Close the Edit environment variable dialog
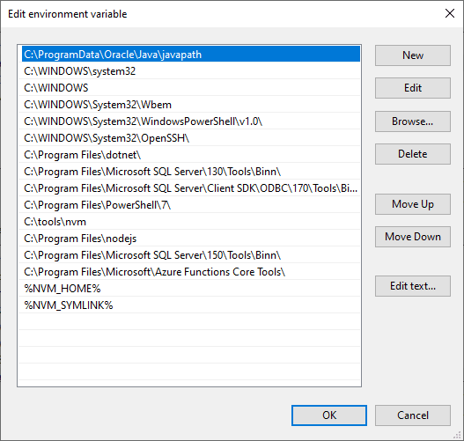This screenshot has height=441, width=464. click(x=450, y=13)
